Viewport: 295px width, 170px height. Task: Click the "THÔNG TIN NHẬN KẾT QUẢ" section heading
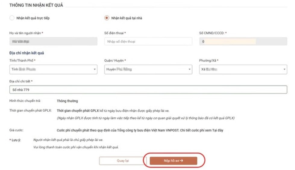pyautogui.click(x=36, y=5)
